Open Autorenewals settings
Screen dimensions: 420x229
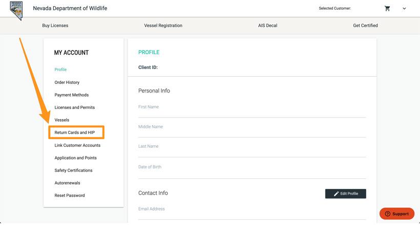click(68, 183)
